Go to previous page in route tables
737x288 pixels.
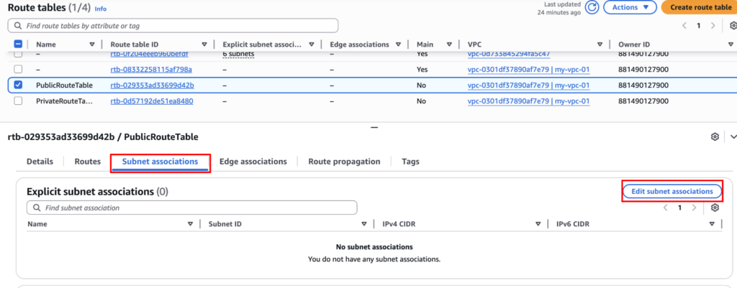point(684,25)
